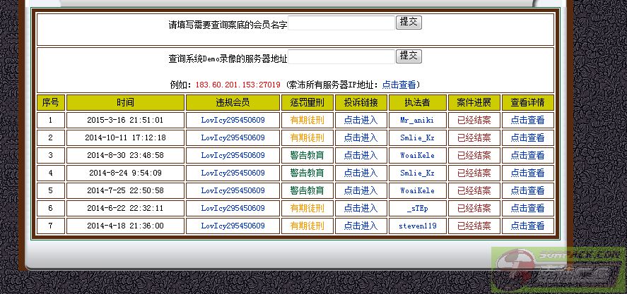The width and height of the screenshot is (627, 294).
Task: View details 点击查看 for row 1
Action: pos(527,120)
